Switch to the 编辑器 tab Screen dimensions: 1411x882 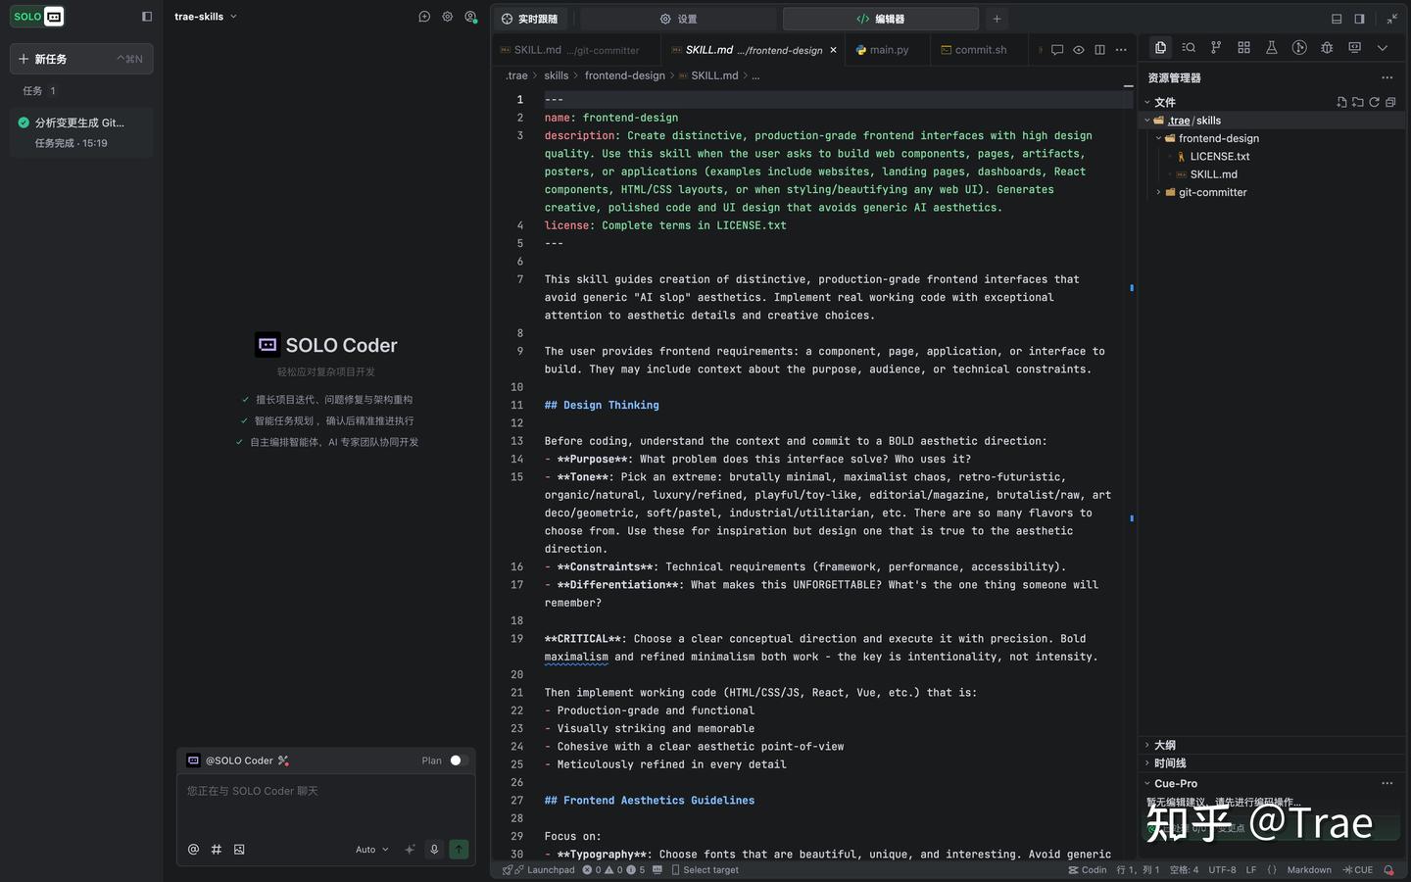tap(880, 19)
